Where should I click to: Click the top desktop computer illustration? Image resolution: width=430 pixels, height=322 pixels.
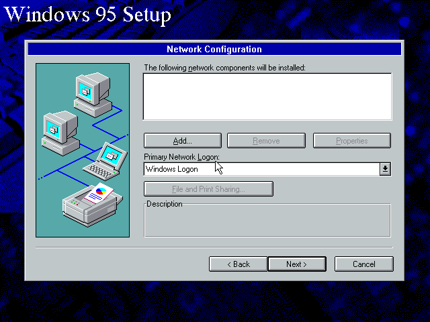point(93,95)
